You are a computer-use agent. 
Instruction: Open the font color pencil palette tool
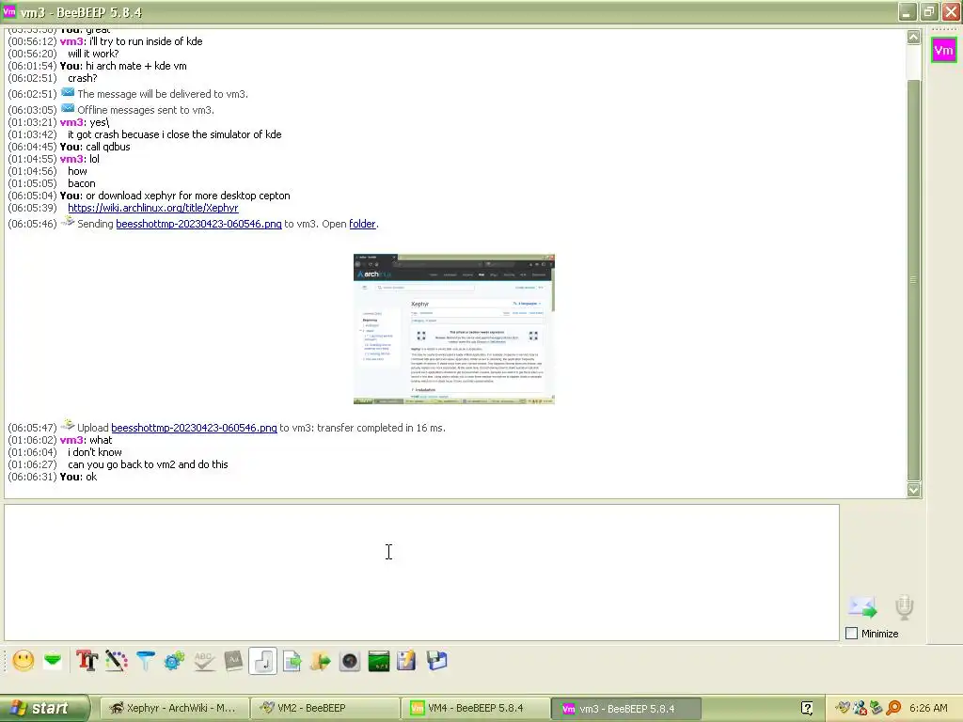116,661
